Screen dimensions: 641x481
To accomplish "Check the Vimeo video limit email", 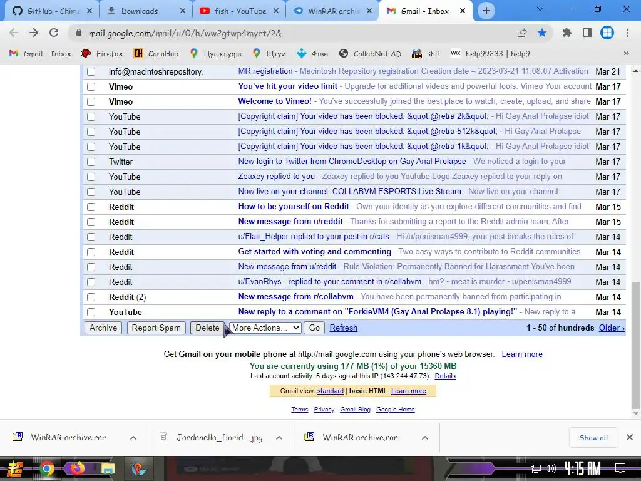I will pos(91,86).
